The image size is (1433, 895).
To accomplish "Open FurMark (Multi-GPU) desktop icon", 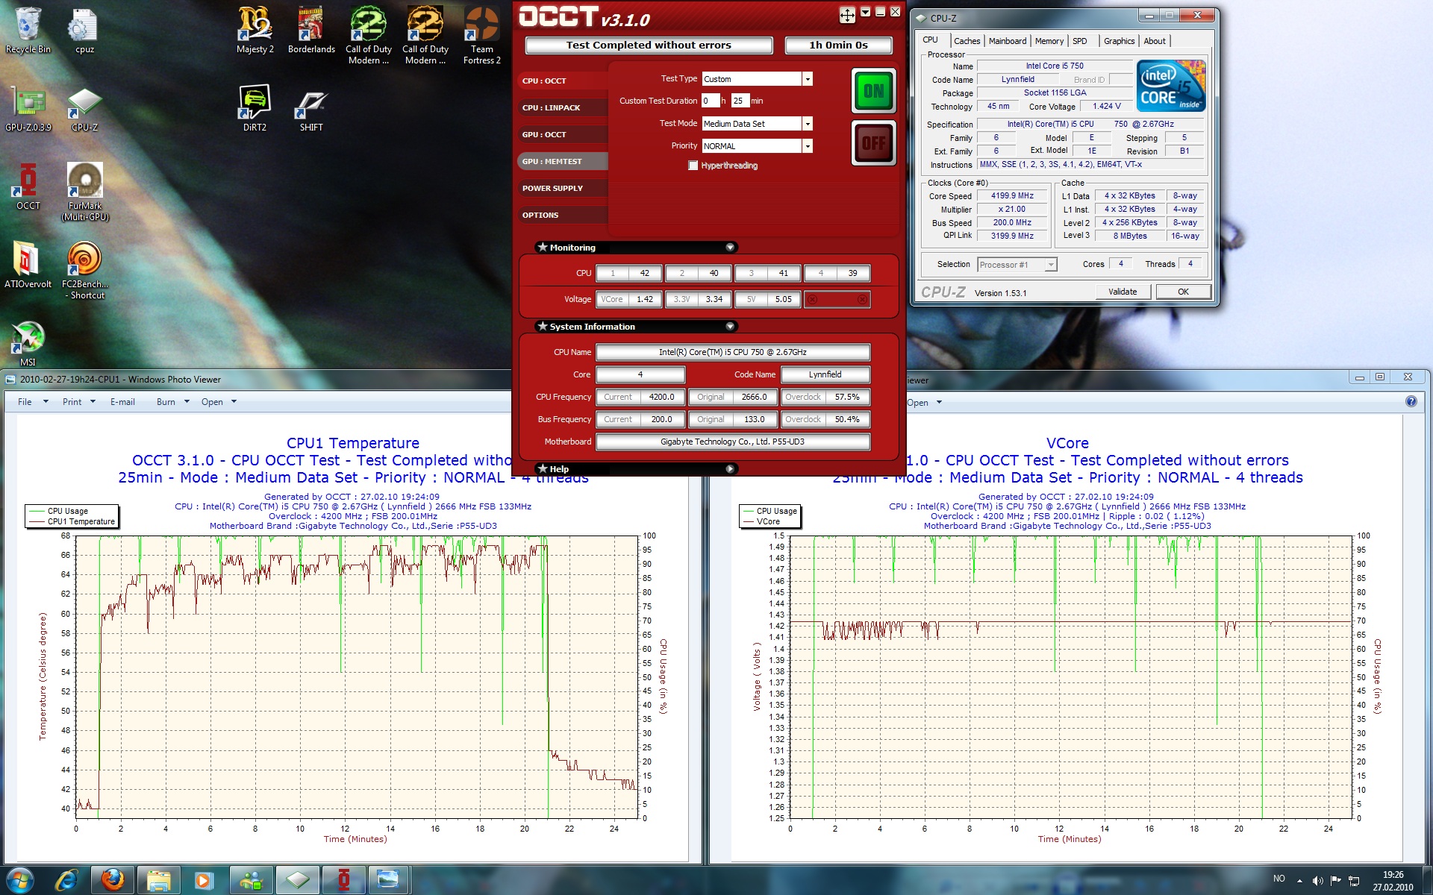I will point(84,192).
